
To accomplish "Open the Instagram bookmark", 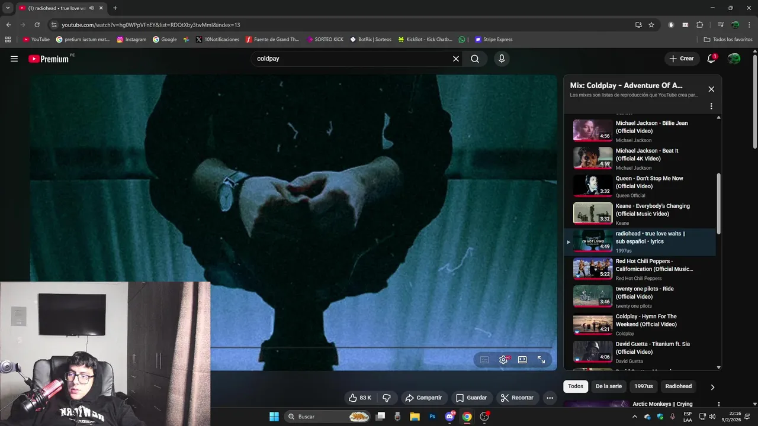I will tap(131, 40).
